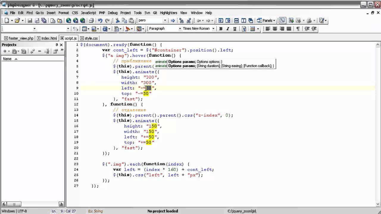
Task: Click the first empty toolbar combo box
Action: click(x=19, y=29)
